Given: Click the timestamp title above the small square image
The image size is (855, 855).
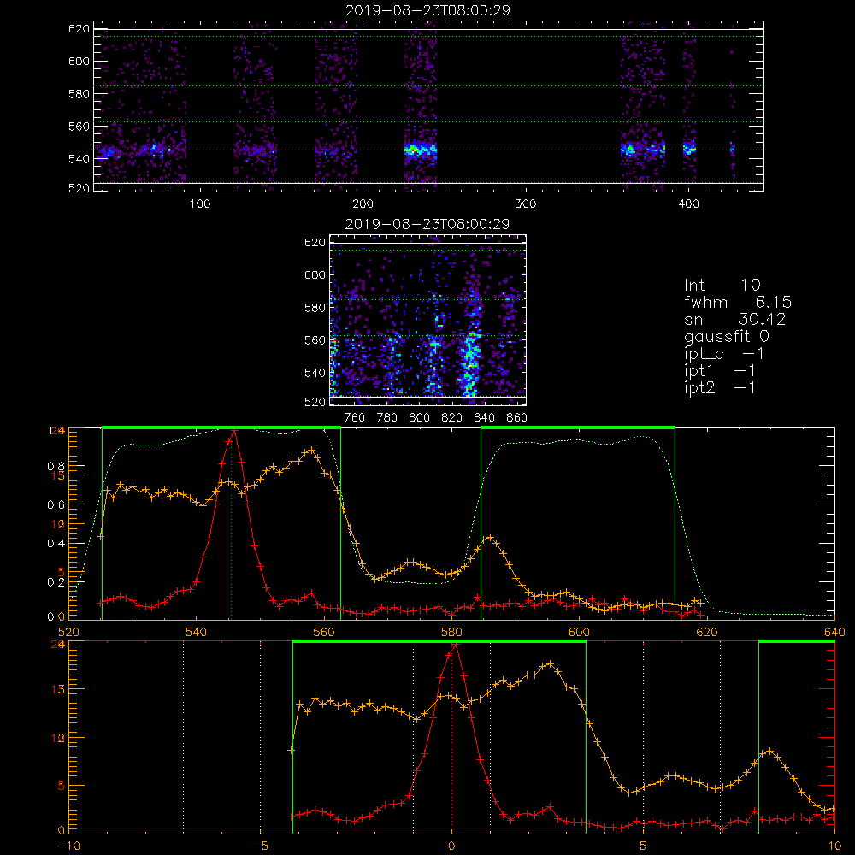Looking at the screenshot, I should tap(427, 224).
